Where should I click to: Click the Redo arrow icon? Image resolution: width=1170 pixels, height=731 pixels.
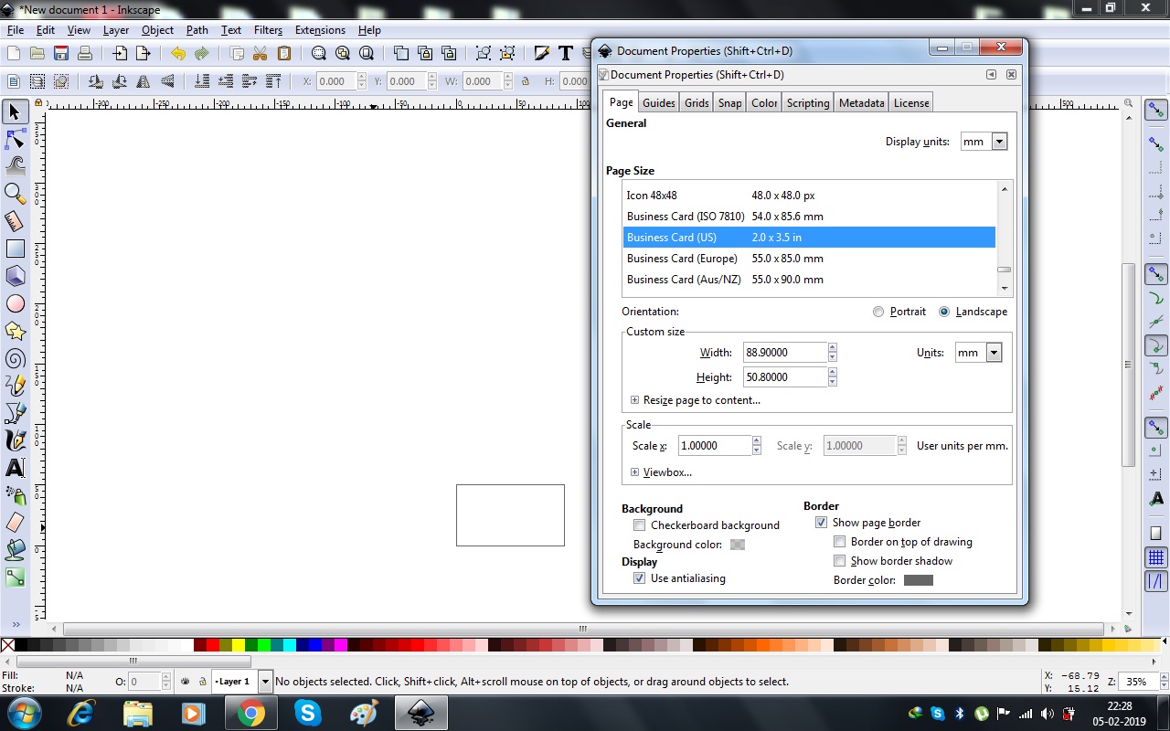202,54
